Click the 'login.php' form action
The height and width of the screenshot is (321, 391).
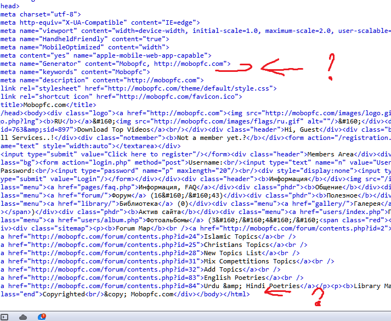(x=110, y=162)
